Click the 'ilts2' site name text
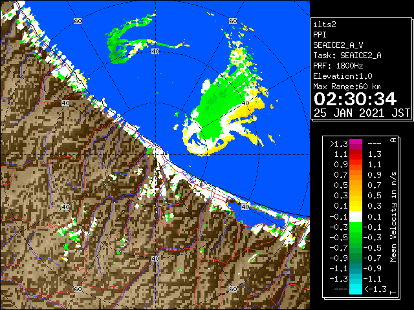Image resolution: width=414 pixels, height=310 pixels. click(325, 25)
